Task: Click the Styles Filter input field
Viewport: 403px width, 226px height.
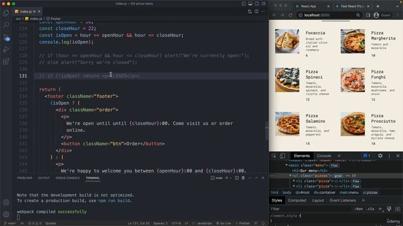Action: [311, 209]
